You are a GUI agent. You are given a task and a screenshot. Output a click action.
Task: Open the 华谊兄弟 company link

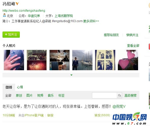point(34,16)
